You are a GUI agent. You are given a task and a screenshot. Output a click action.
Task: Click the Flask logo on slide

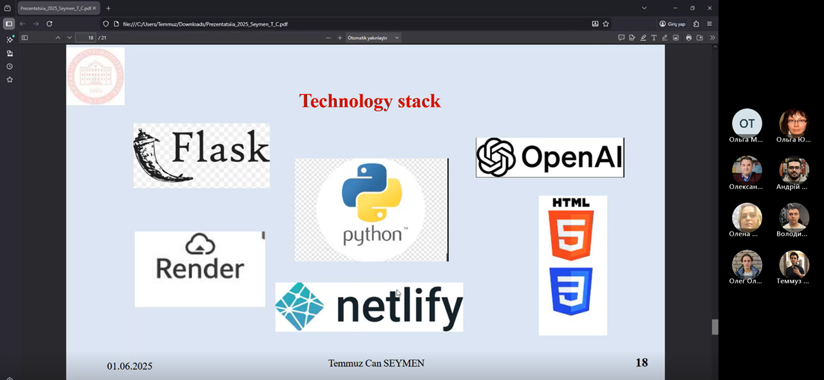(x=201, y=156)
